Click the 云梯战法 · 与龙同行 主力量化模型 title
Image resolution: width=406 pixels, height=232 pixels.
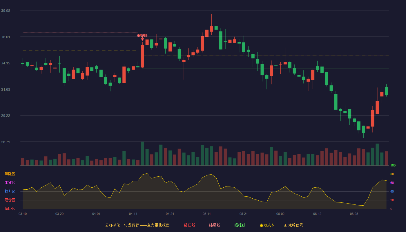pyautogui.click(x=137, y=225)
